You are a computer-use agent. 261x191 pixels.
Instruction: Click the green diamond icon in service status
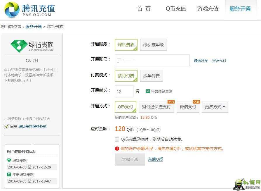click(x=9, y=161)
